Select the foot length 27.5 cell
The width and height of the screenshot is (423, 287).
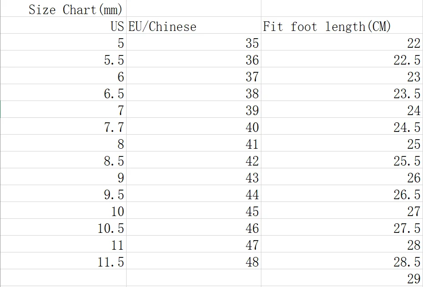[342, 227]
